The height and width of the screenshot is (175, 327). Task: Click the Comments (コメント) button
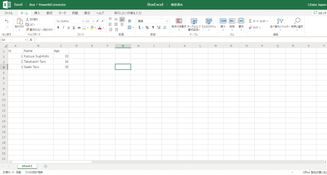point(320,13)
